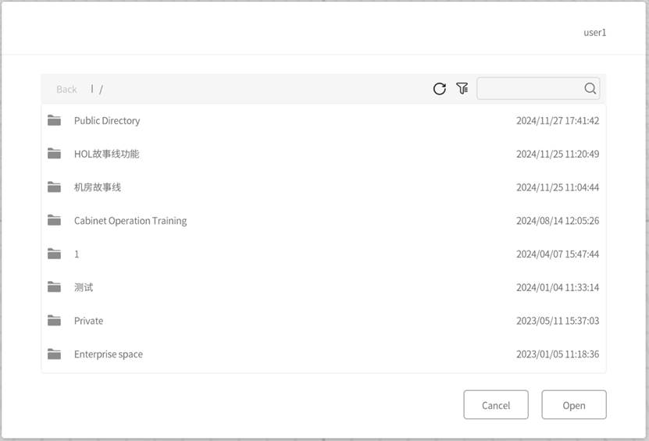Click the Cabinet Operation Training folder icon
The height and width of the screenshot is (441, 649).
(x=54, y=221)
